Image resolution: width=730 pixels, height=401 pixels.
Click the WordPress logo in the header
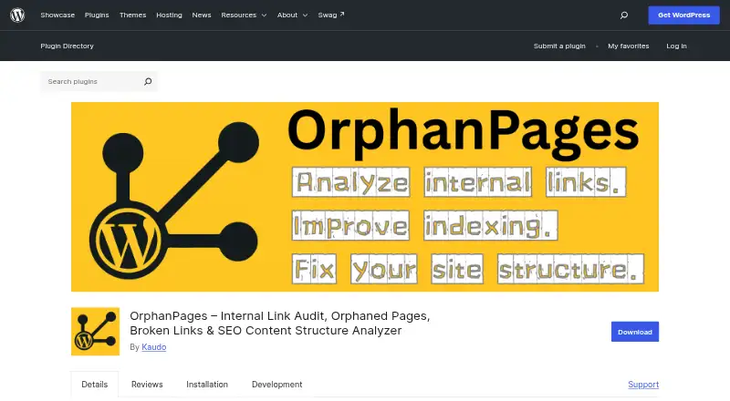click(17, 15)
